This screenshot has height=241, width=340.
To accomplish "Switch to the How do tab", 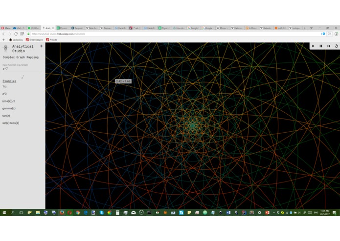I will (179, 28).
